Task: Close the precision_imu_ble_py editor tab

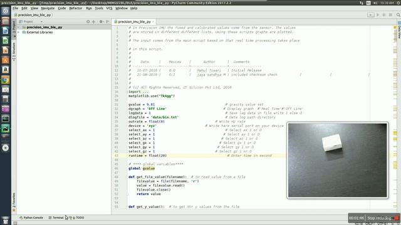Action: coord(153,22)
